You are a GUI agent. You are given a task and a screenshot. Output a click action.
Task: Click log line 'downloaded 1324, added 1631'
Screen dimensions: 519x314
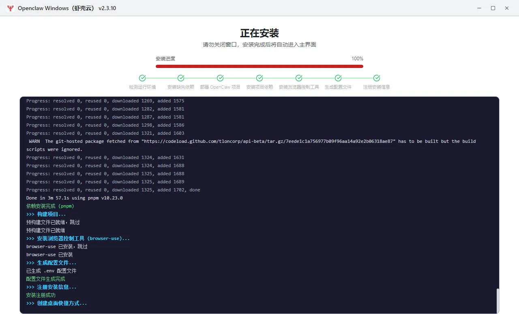click(x=105, y=157)
